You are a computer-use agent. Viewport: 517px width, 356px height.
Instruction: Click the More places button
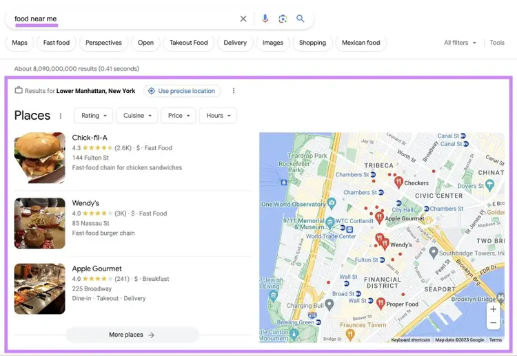pos(132,335)
